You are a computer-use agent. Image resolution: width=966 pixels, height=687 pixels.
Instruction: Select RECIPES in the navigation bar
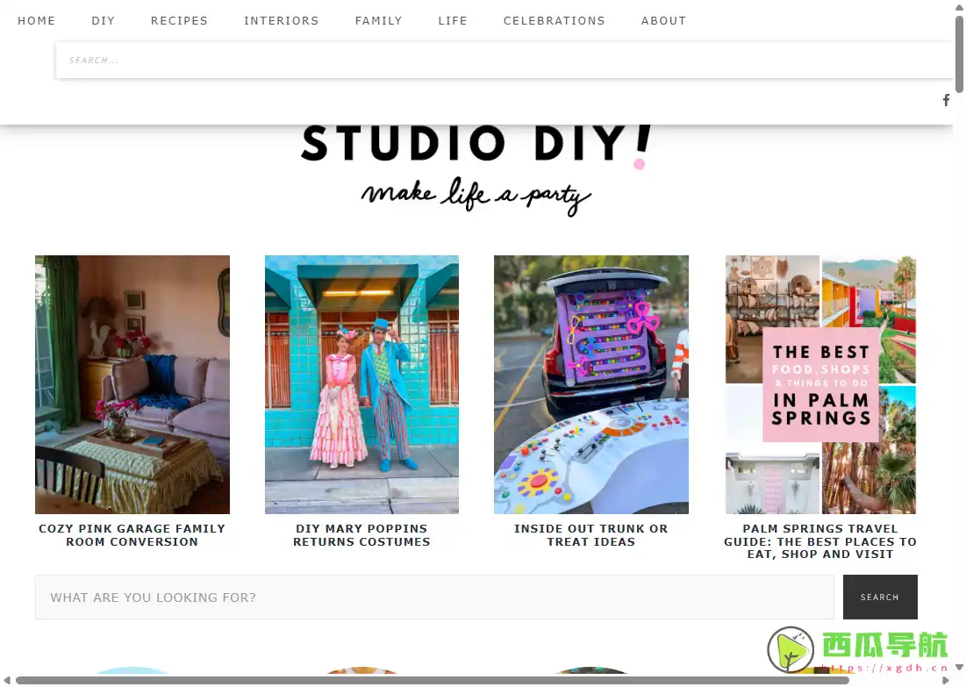click(x=179, y=20)
